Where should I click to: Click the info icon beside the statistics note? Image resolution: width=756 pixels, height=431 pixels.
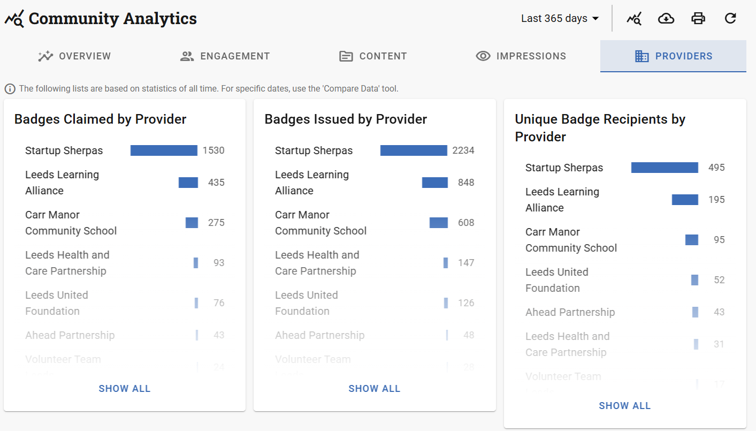click(10, 89)
